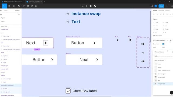Select the triangle right layer
This screenshot has height=97, width=173.
point(5,66)
